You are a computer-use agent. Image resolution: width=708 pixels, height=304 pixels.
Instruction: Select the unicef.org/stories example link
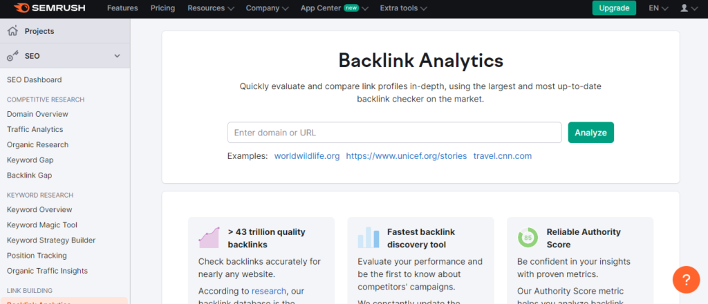407,156
